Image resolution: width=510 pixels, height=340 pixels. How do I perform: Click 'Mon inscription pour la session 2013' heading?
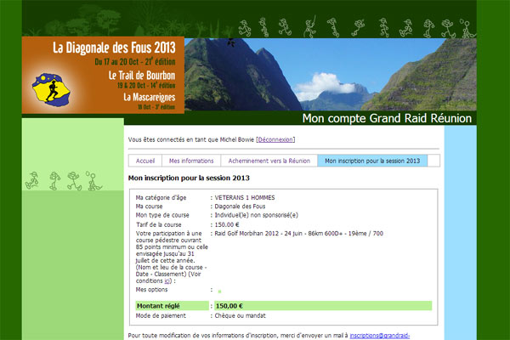[x=189, y=178]
